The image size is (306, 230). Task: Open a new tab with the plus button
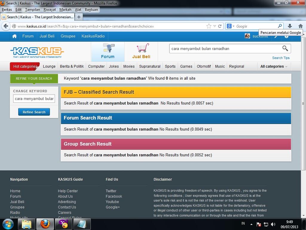(79, 17)
